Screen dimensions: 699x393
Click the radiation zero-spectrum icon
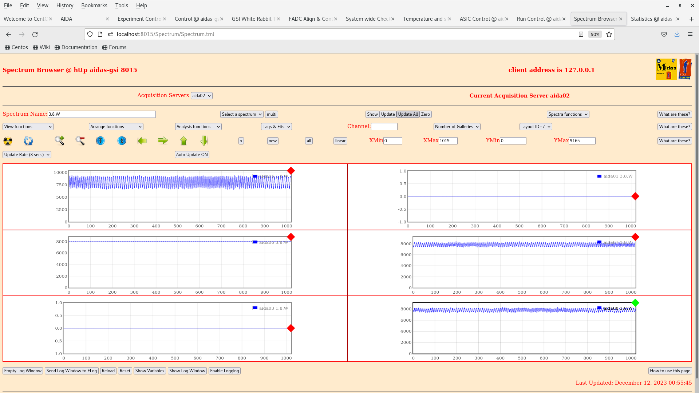click(x=8, y=141)
